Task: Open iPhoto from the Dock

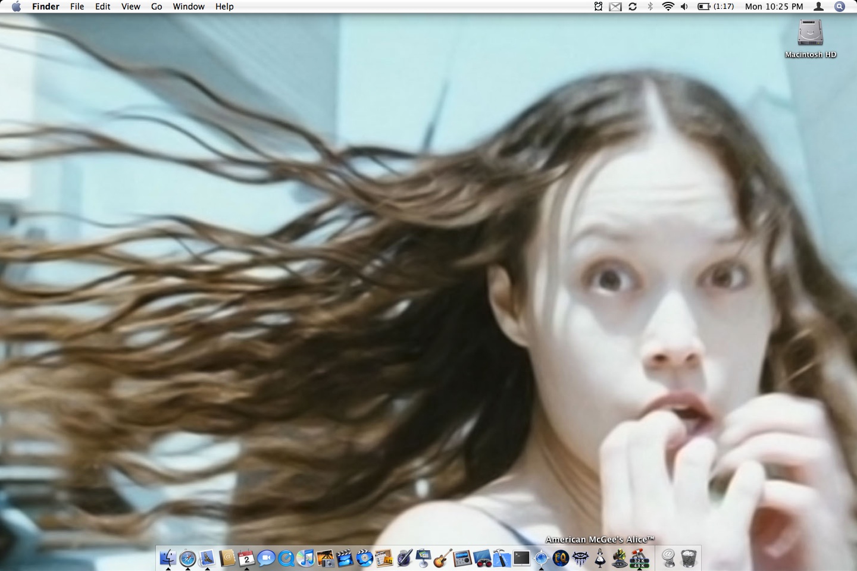Action: click(325, 558)
